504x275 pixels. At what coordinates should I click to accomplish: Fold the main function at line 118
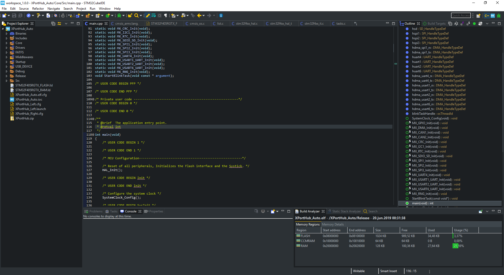[93, 135]
